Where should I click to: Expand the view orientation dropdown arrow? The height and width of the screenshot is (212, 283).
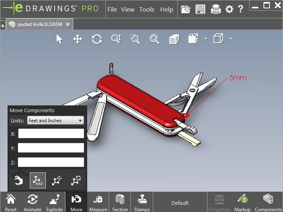(x=206, y=39)
